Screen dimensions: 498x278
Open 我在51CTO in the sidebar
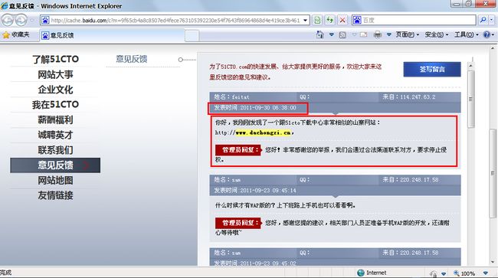pyautogui.click(x=55, y=105)
